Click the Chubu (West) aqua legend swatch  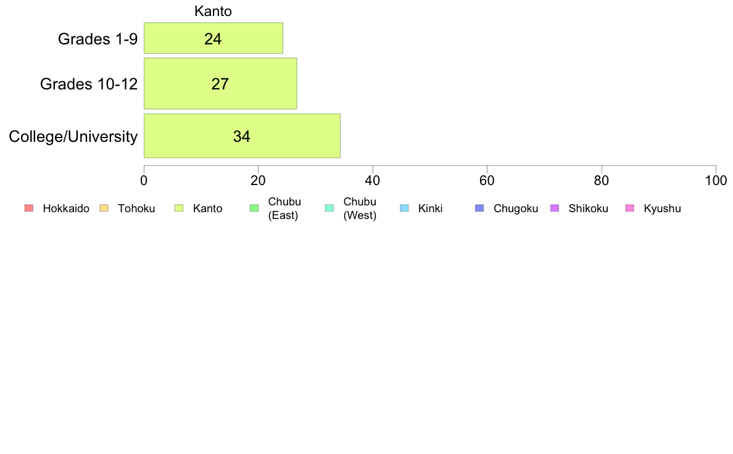coord(329,208)
